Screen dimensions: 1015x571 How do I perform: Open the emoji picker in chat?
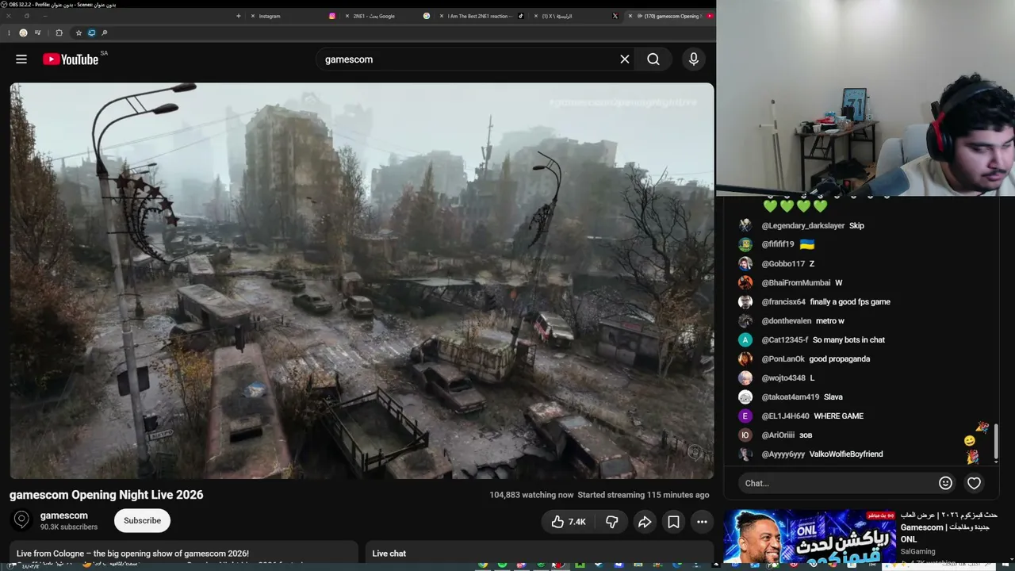945,483
